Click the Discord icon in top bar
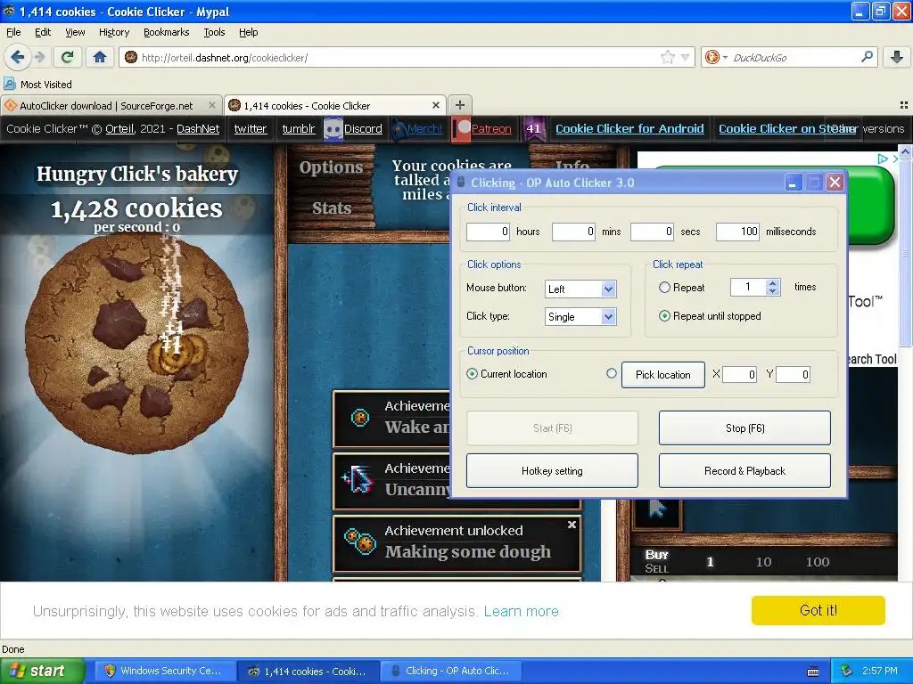The width and height of the screenshot is (913, 684). pos(333,128)
